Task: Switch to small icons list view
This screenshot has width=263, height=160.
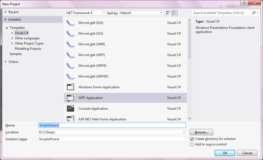Action: (x=175, y=13)
